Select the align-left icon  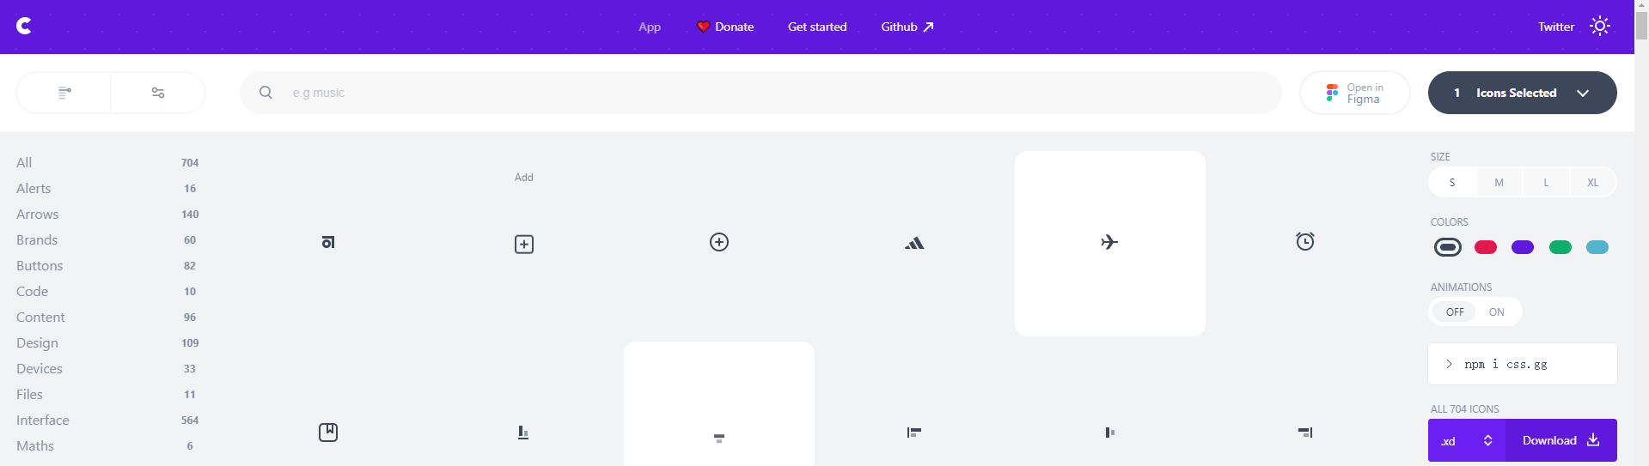pos(914,433)
